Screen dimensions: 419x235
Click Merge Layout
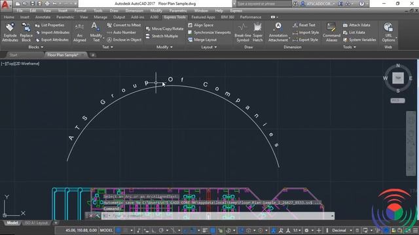click(x=202, y=40)
